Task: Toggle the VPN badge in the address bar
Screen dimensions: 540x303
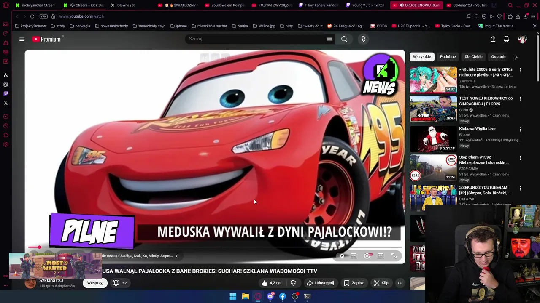Action: 43,16
